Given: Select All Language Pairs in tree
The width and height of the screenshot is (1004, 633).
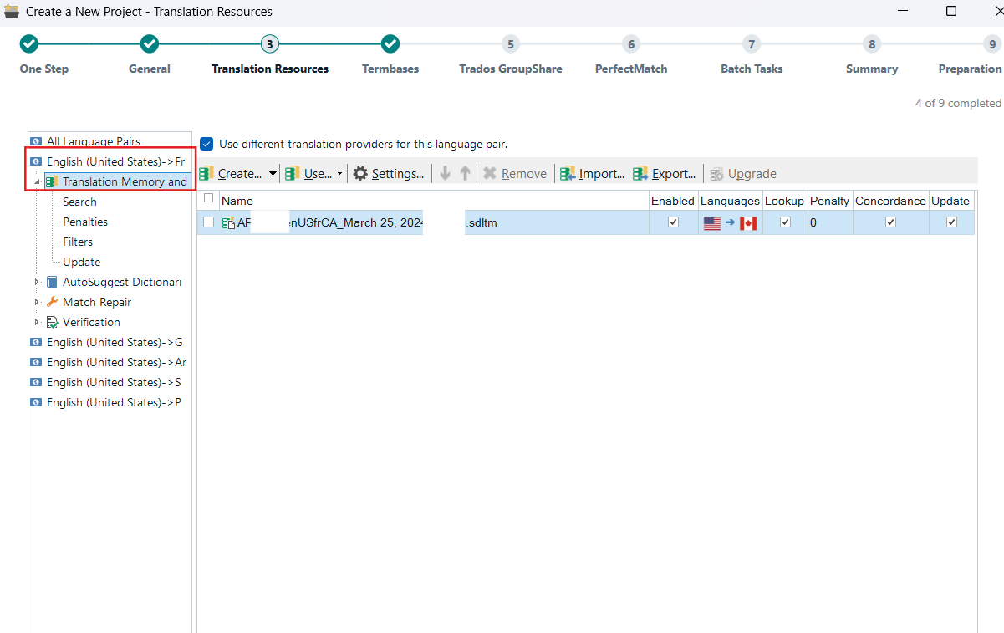Looking at the screenshot, I should tap(93, 141).
